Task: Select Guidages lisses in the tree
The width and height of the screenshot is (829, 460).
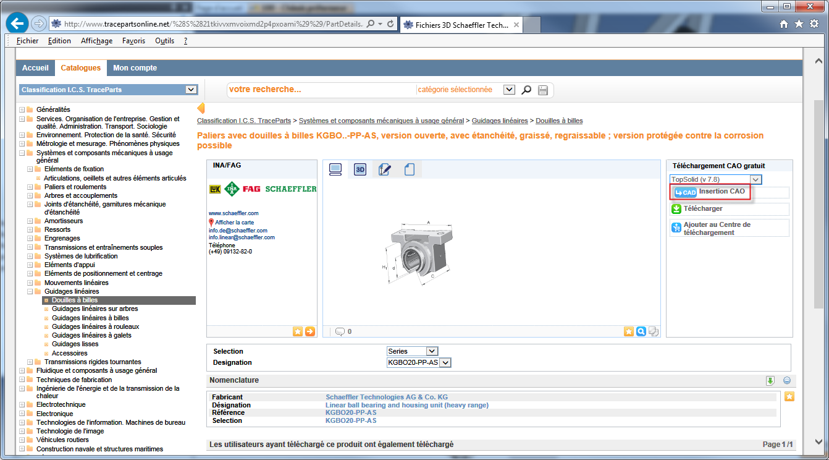Action: (x=75, y=344)
